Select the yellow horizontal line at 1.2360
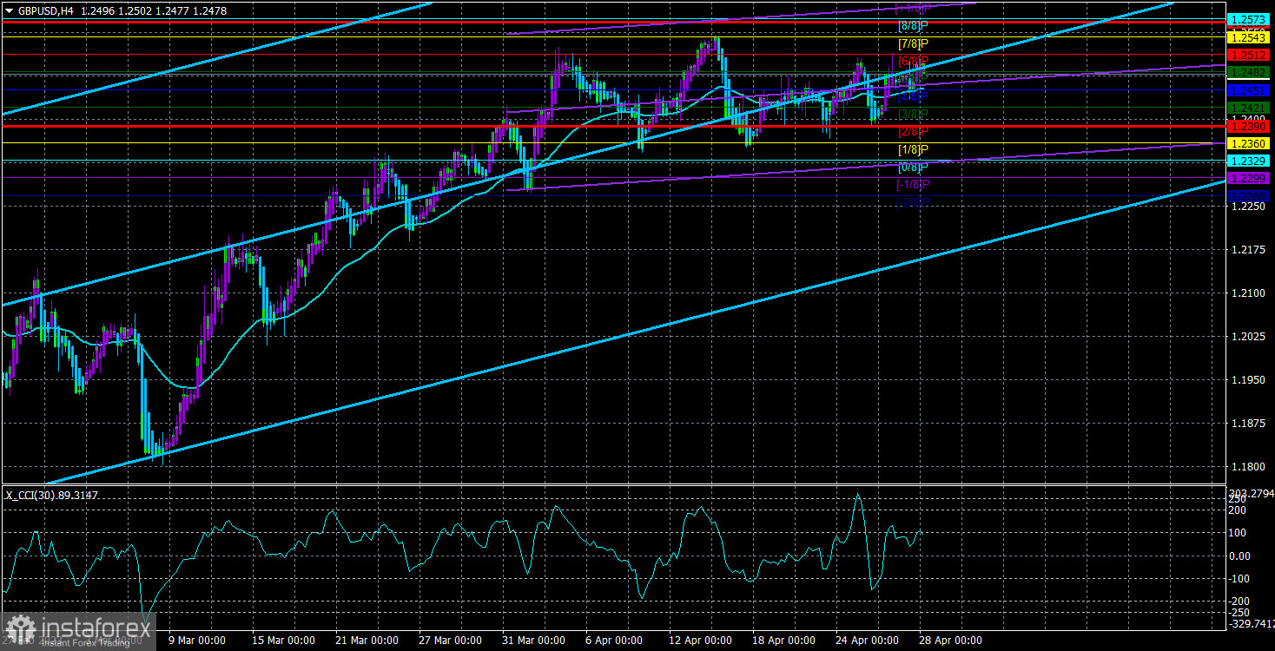Image resolution: width=1275 pixels, height=651 pixels. point(612,143)
